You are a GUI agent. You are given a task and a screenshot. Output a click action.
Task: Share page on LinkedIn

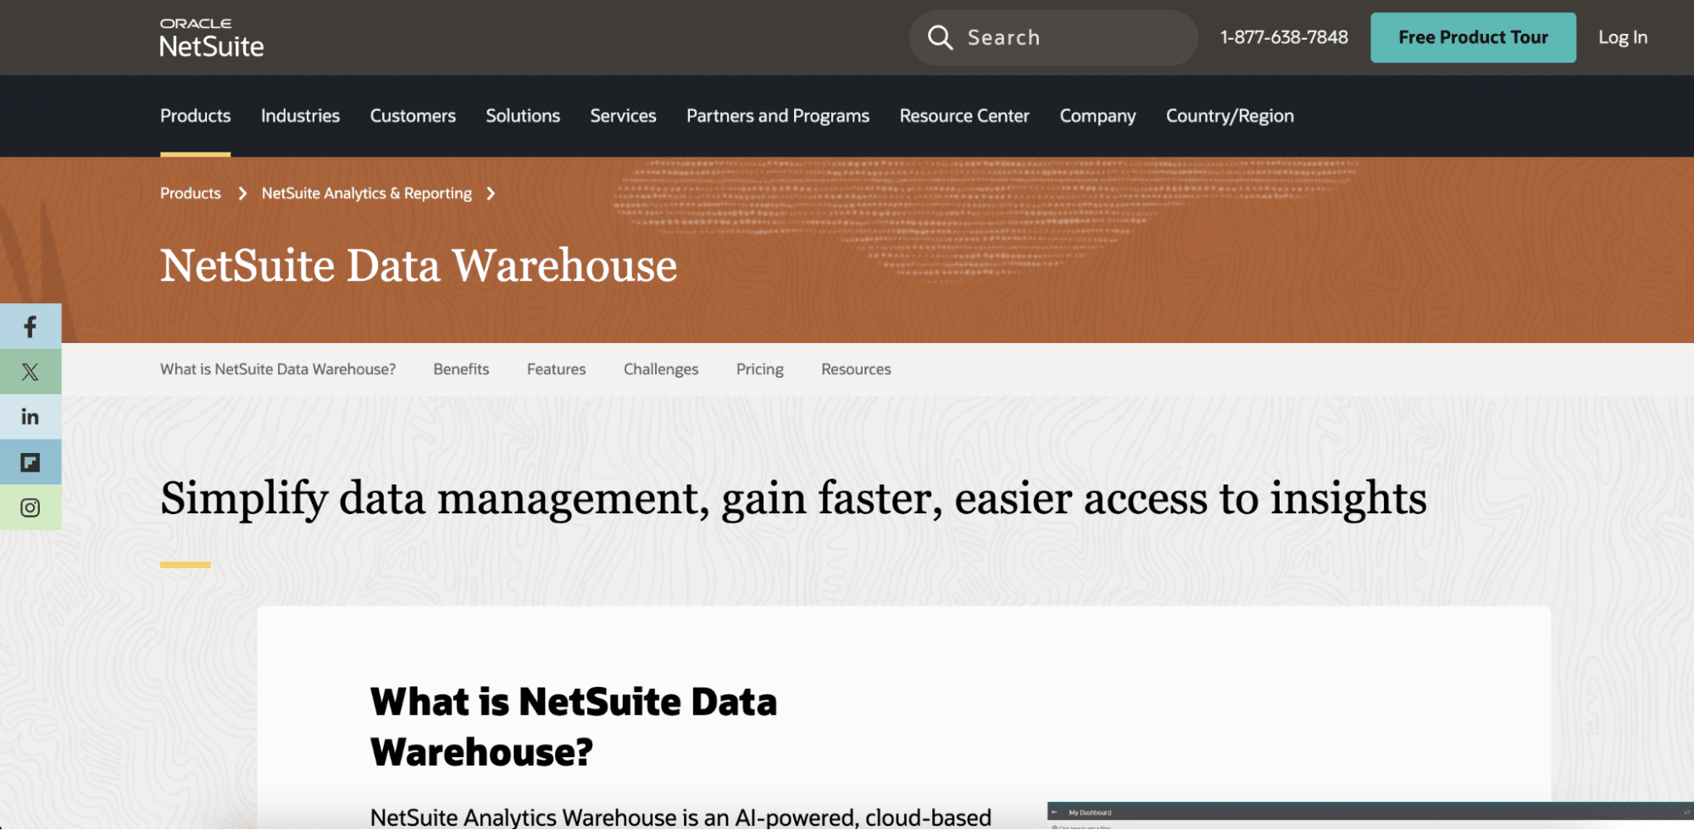pos(31,417)
